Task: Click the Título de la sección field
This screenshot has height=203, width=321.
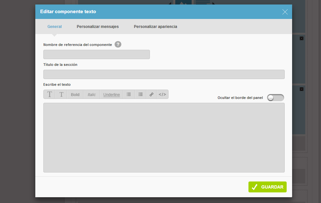Action: click(164, 74)
